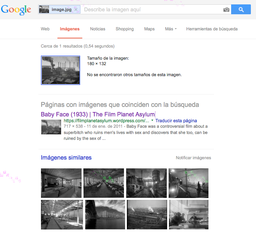Screen dimensions: 256x235
Task: Open the first similar image thumbnail
Action: pos(61,183)
